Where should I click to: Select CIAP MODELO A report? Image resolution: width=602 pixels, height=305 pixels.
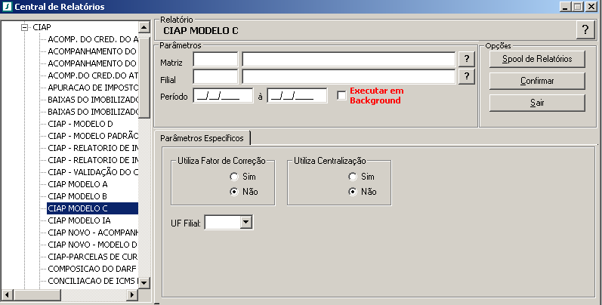[x=78, y=184]
